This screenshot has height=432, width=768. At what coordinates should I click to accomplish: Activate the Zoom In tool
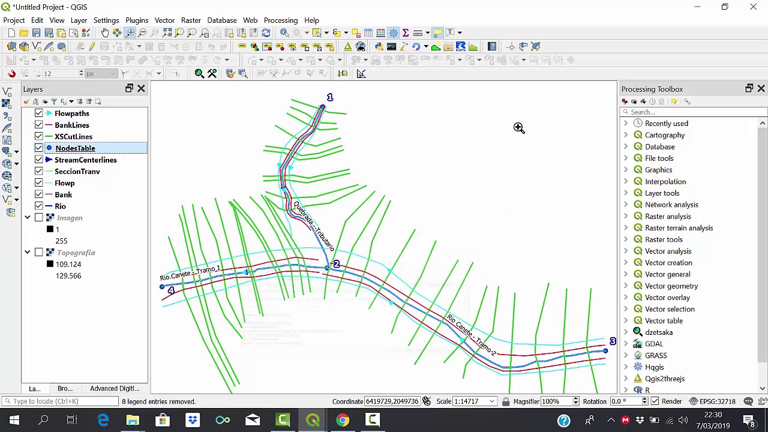[x=130, y=32]
